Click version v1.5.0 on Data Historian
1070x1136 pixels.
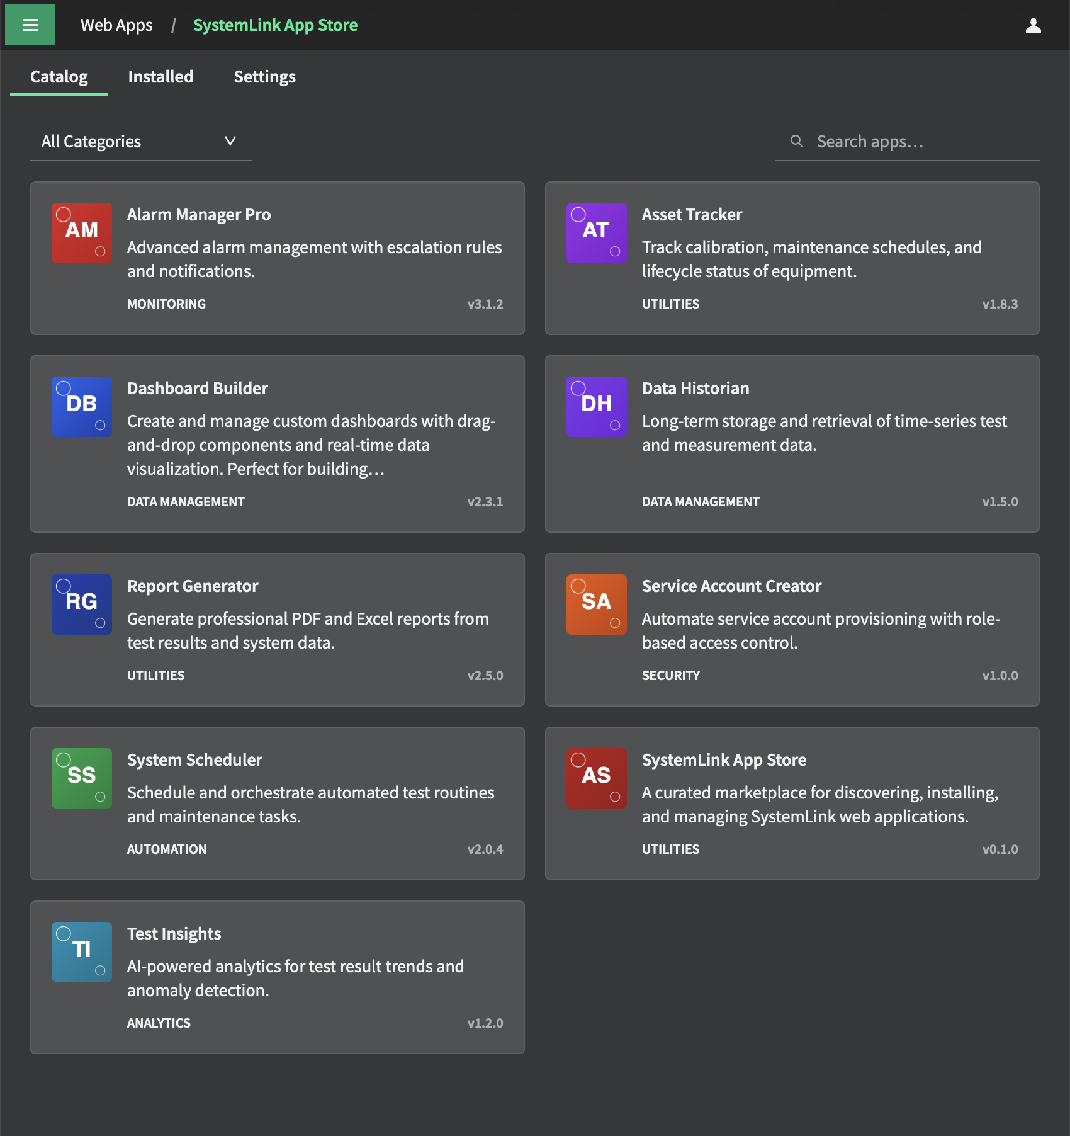[1000, 502]
